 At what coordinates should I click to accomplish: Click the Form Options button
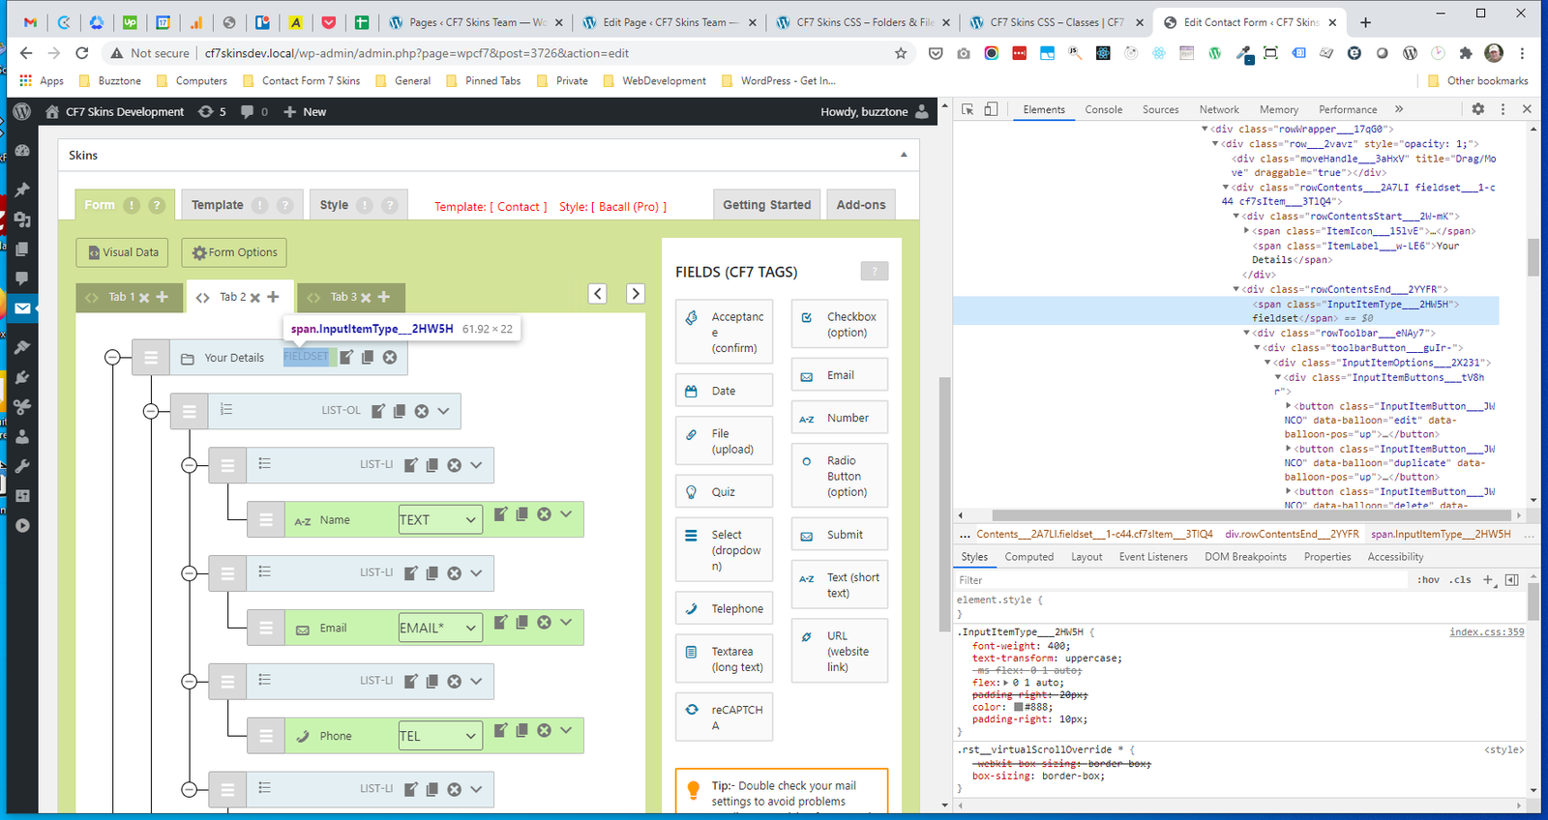pyautogui.click(x=234, y=252)
